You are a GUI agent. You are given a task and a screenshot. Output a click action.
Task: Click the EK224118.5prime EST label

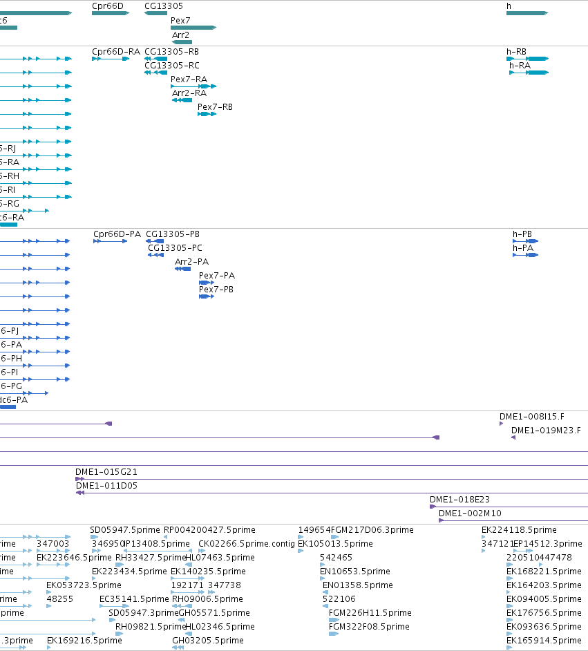(x=519, y=530)
